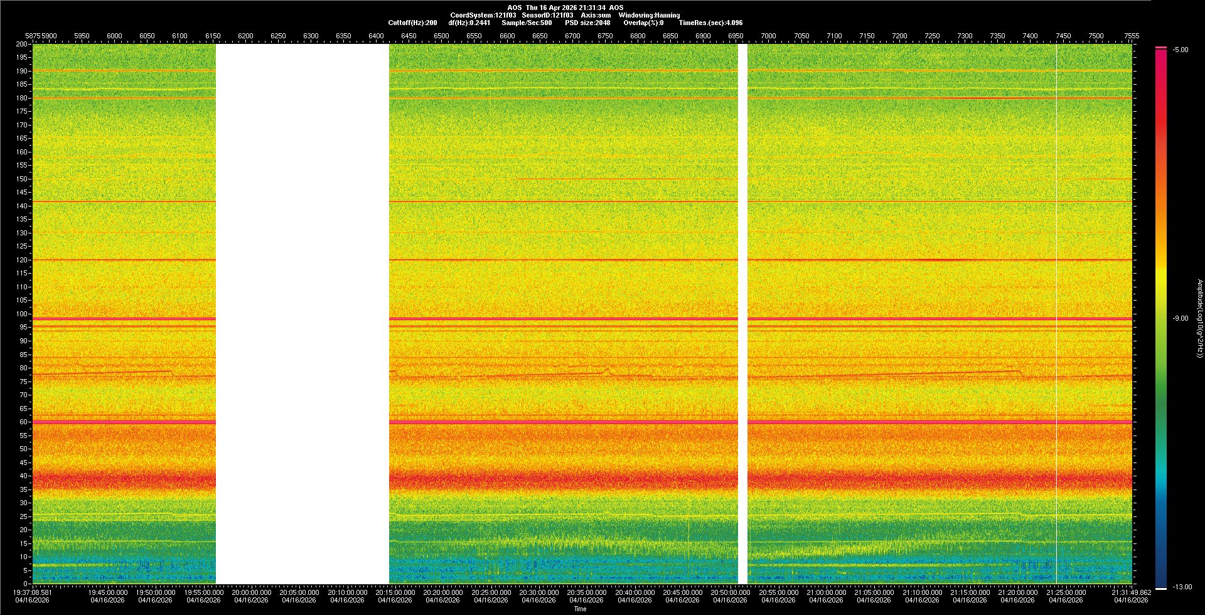Click the -9.00 label on the colorbar
The width and height of the screenshot is (1205, 615).
(1180, 319)
